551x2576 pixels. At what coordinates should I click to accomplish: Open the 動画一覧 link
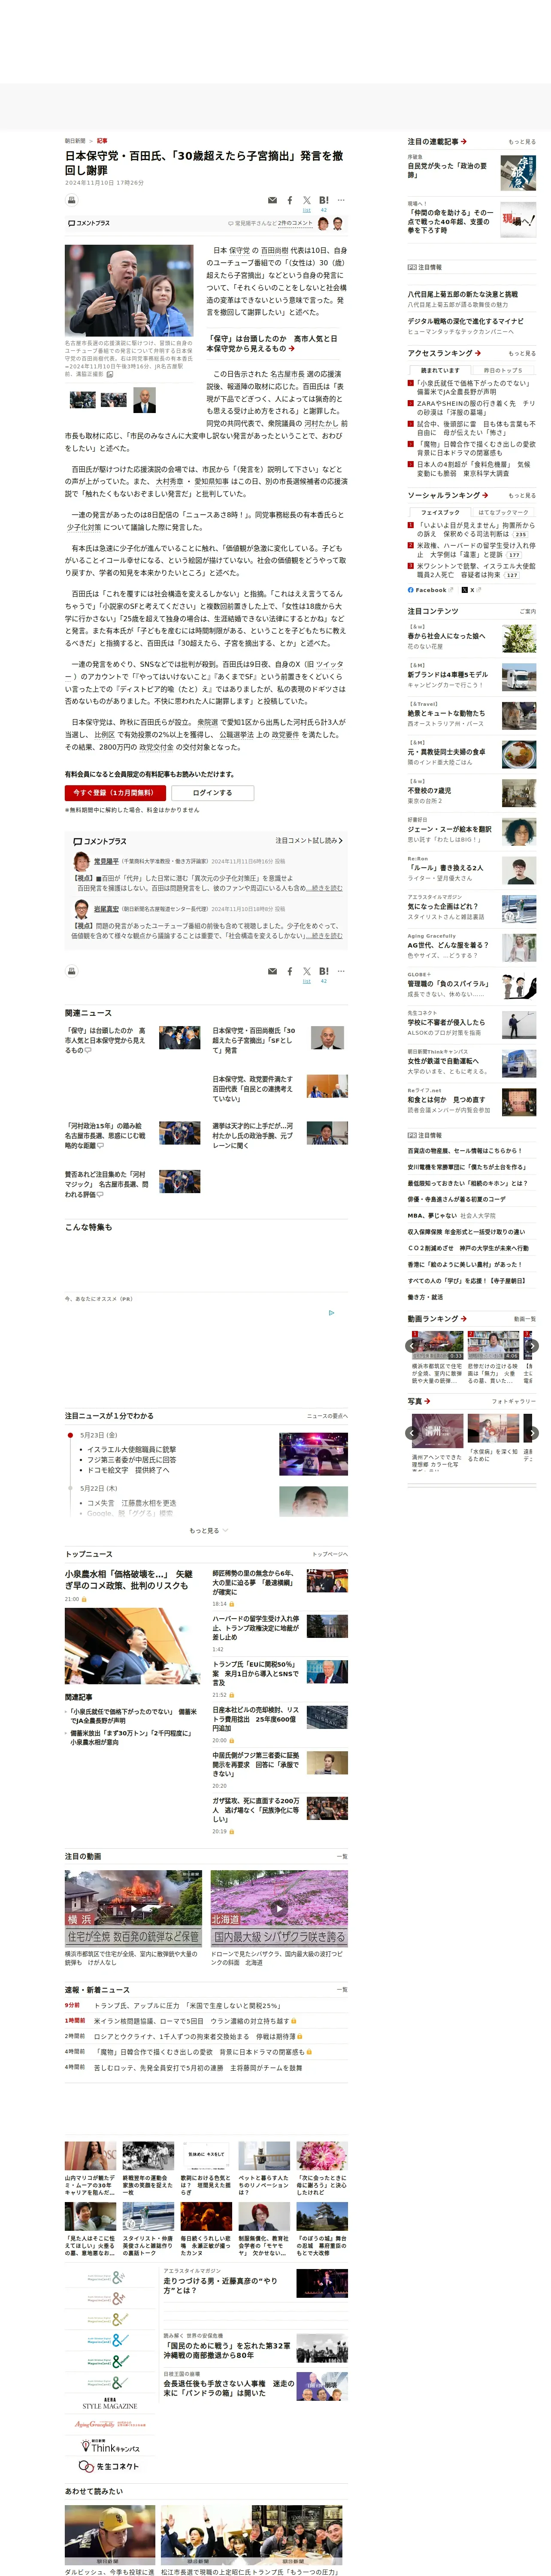point(524,1319)
